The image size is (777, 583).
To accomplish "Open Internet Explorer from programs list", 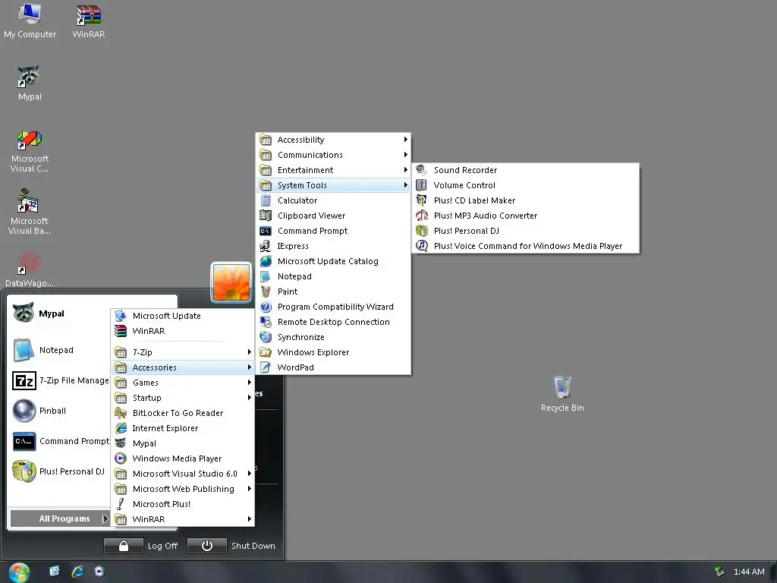I will click(x=183, y=428).
